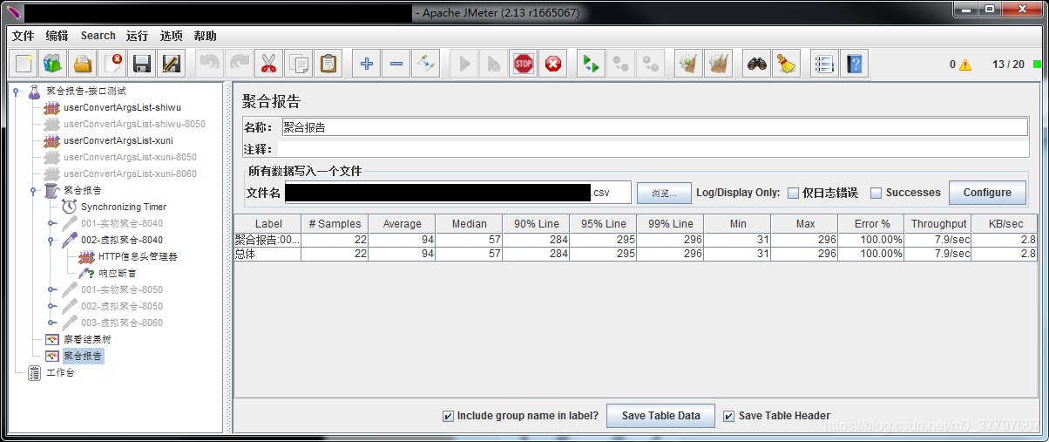Select Synchronizing Timer in the tree
Viewport: 1049px width, 442px height.
click(124, 207)
